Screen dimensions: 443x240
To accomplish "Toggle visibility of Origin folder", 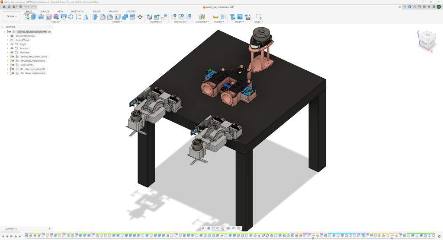I will pyautogui.click(x=12, y=44).
